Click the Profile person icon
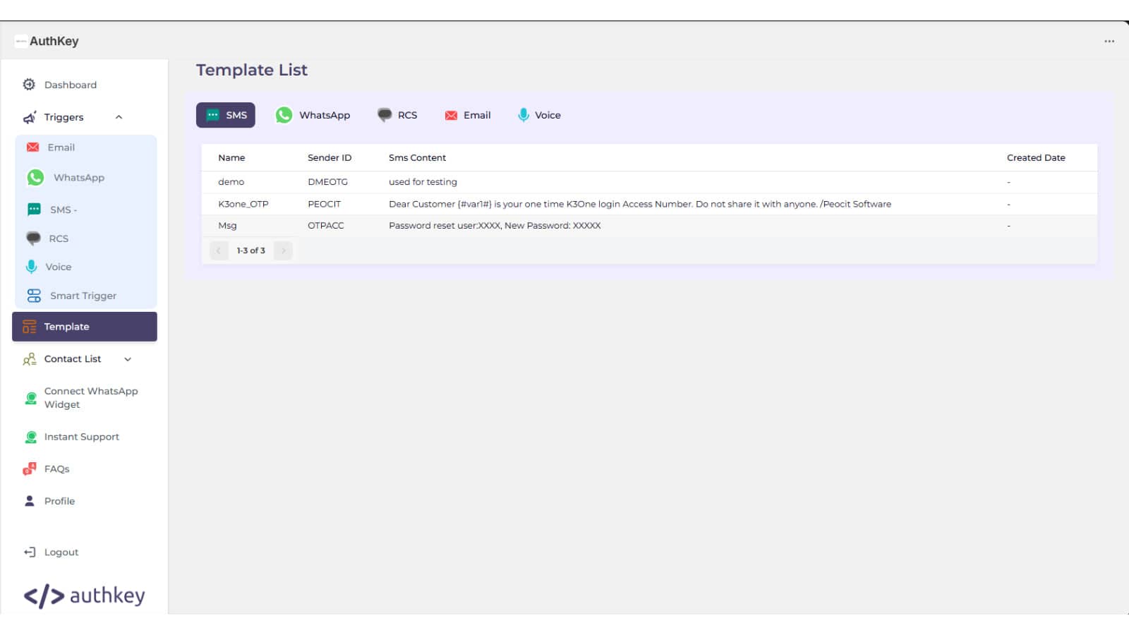 (30, 501)
